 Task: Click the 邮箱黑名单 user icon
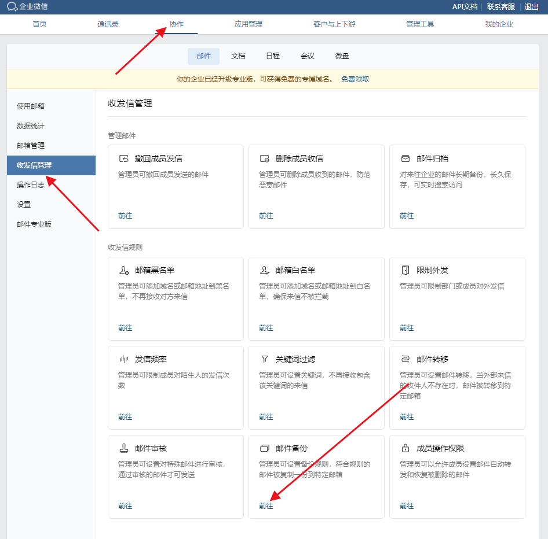coord(123,270)
